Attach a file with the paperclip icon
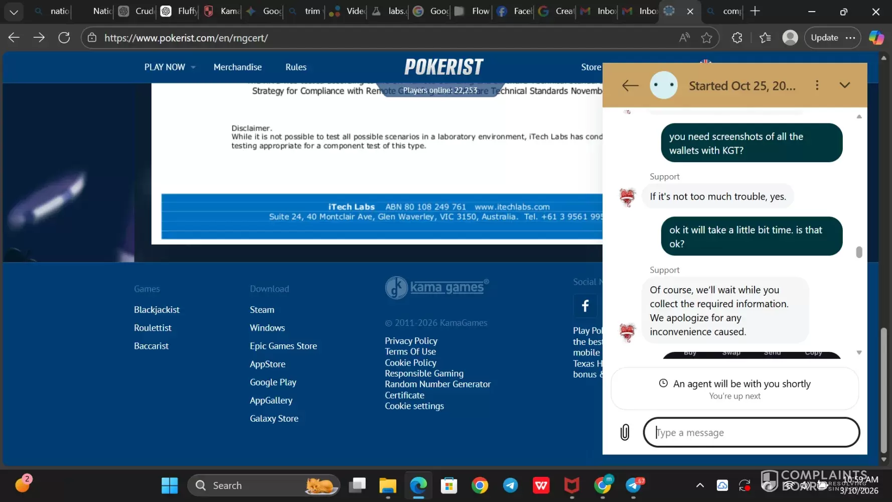This screenshot has width=892, height=502. pyautogui.click(x=625, y=432)
